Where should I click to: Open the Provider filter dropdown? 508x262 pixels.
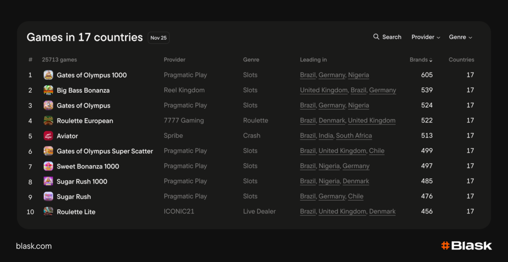pyautogui.click(x=426, y=37)
